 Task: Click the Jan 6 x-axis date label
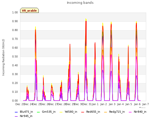(x=137, y=104)
